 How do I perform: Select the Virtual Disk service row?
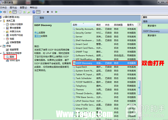pos(105,108)
